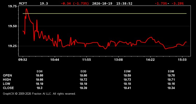Click the EOW close value 19.41

point(127,88)
